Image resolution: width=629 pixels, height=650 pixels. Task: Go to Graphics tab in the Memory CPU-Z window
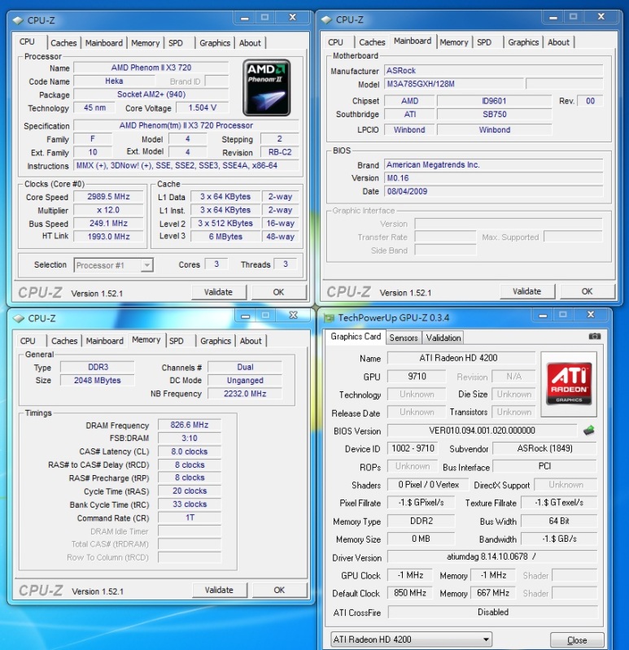pyautogui.click(x=216, y=341)
